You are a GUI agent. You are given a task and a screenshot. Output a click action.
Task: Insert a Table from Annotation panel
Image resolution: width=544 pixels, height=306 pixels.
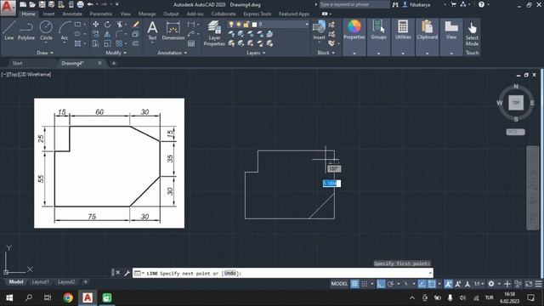pos(191,43)
